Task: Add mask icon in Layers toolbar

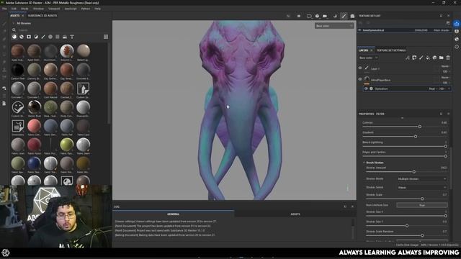Action: point(414,58)
